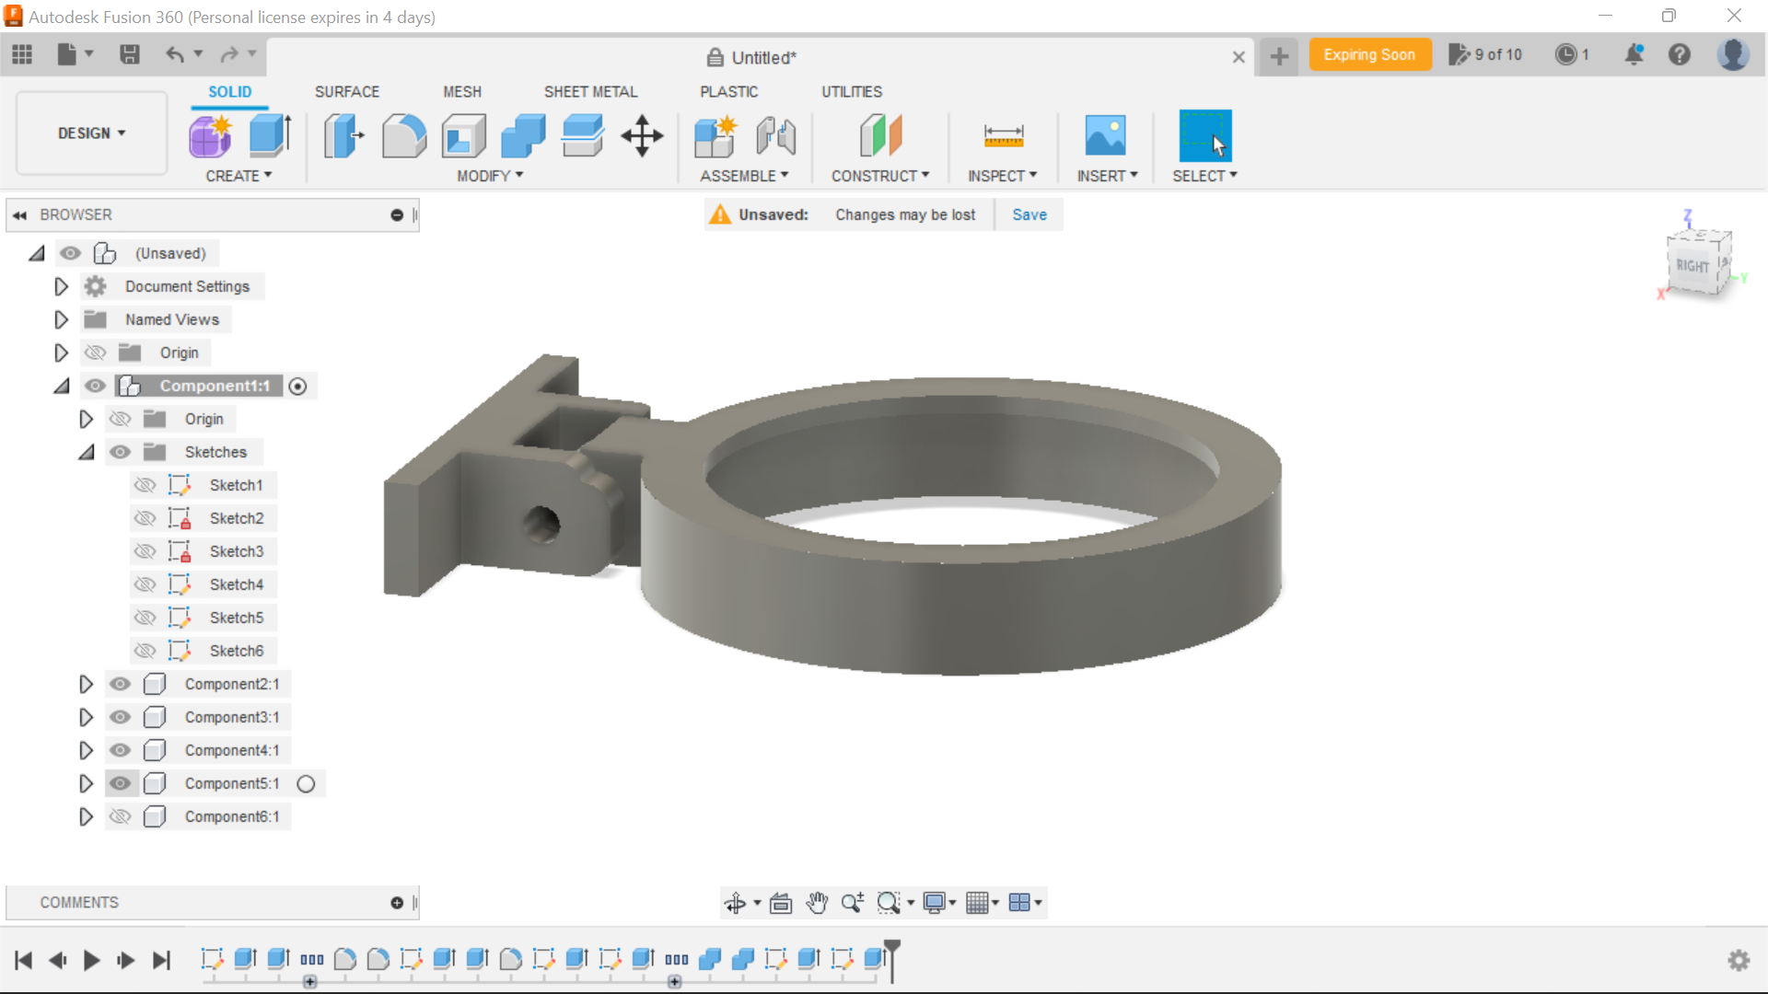Open the CREATE dropdown menu

[x=239, y=176]
